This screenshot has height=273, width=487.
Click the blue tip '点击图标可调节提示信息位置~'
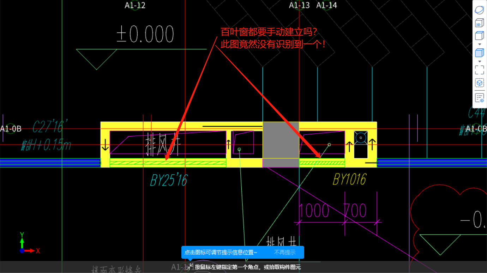point(221,252)
